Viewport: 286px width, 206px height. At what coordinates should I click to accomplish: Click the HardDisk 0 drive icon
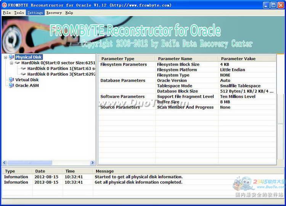point(18,63)
